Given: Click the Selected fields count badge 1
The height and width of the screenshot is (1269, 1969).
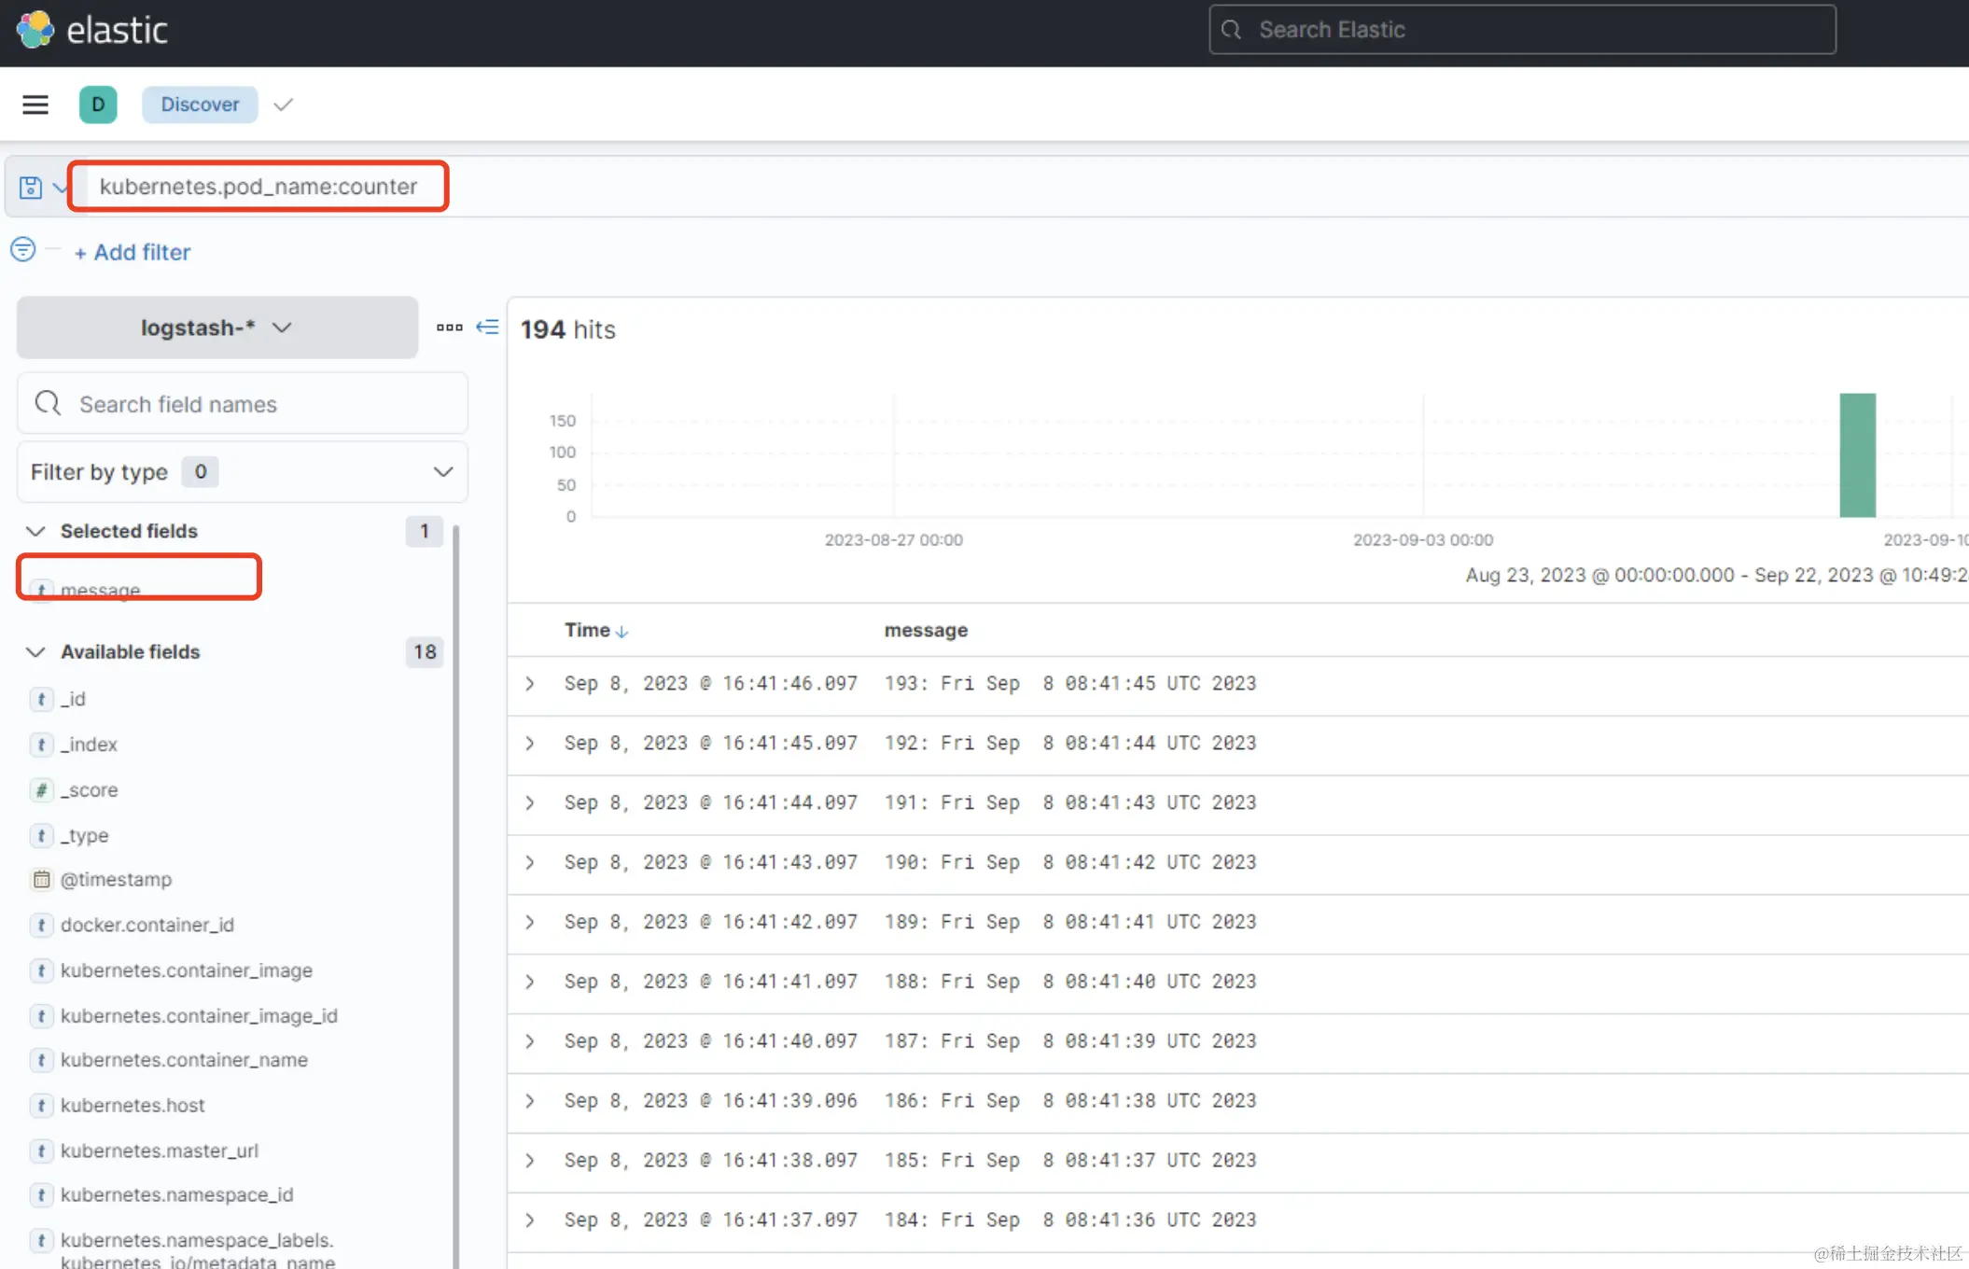Looking at the screenshot, I should [425, 531].
